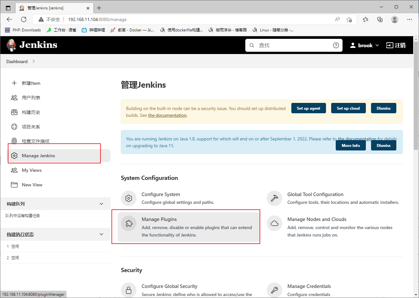Click the inbox icon for 构建历史
This screenshot has height=298, width=419.
[14, 112]
